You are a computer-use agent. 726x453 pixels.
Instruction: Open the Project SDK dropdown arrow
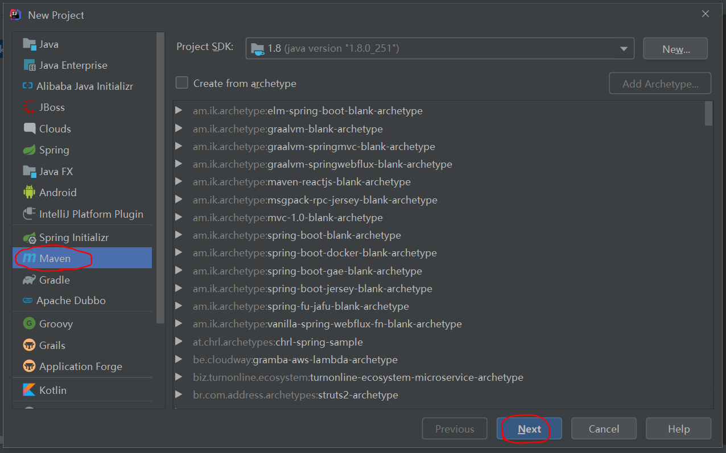pyautogui.click(x=624, y=49)
